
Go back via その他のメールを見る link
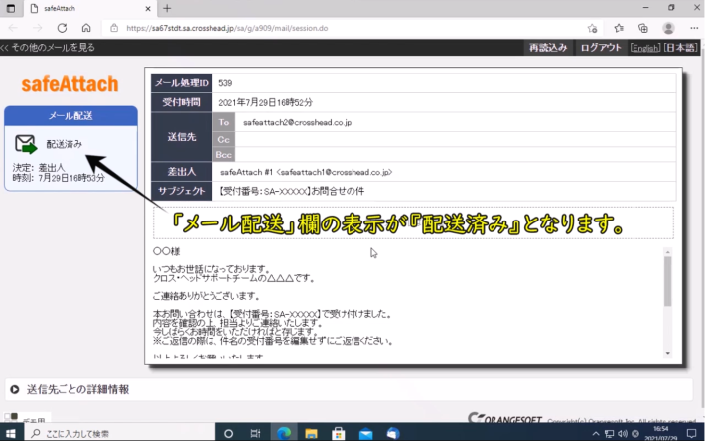click(x=48, y=48)
